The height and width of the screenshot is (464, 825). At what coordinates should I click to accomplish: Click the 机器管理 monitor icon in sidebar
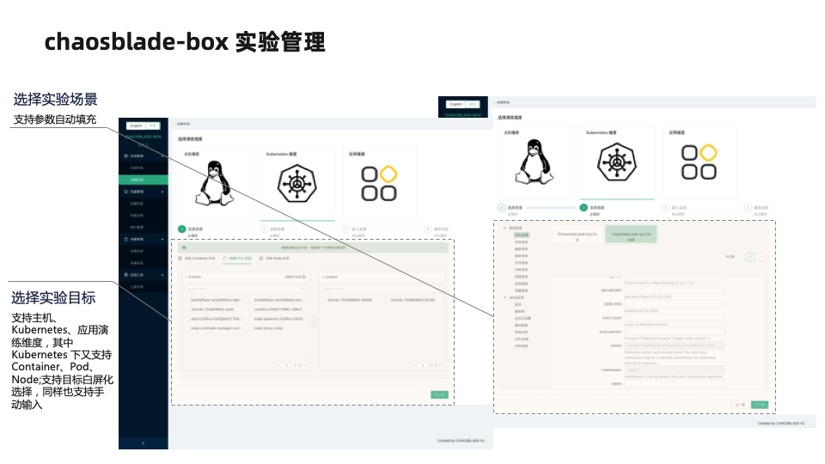click(x=126, y=192)
